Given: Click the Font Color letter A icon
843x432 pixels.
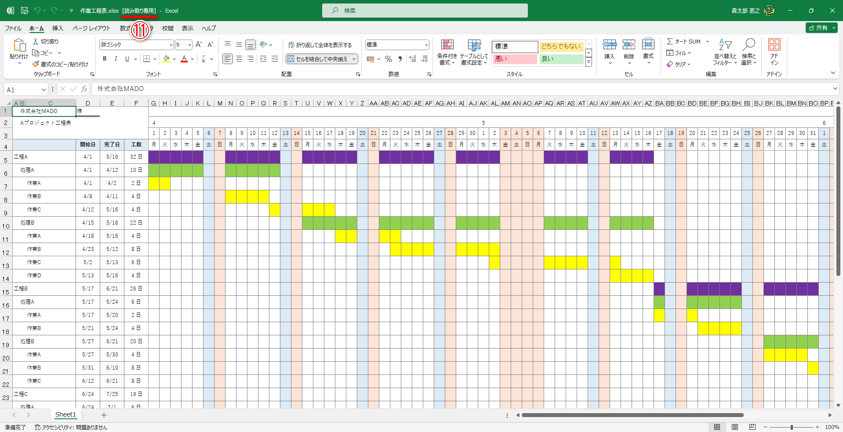Looking at the screenshot, I should (184, 59).
